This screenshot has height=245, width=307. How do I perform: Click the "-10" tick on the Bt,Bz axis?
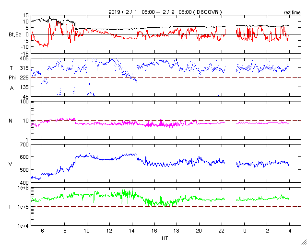click(x=24, y=47)
